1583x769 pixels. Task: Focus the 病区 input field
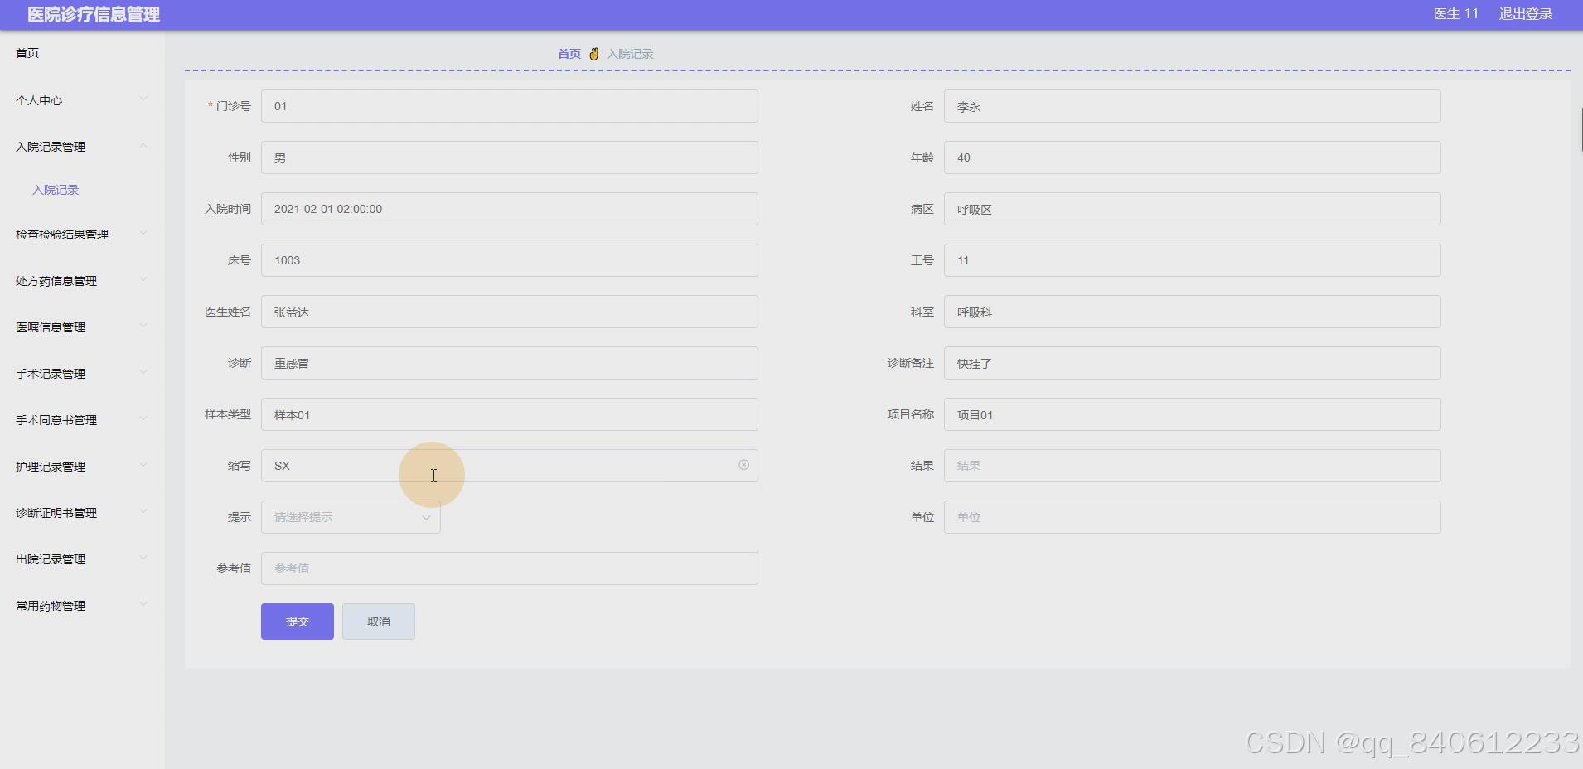point(1193,209)
